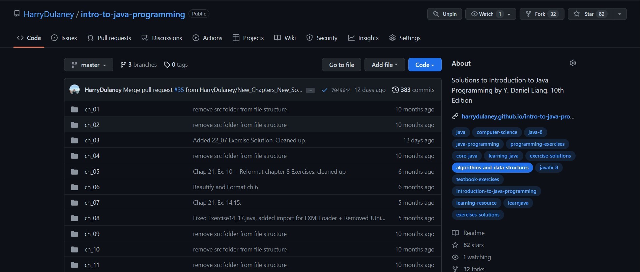
Task: Open the 383 commits history
Action: click(x=413, y=90)
